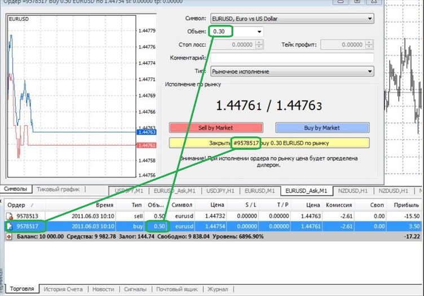Screen dimensions: 424x296
Task: Sort by the Ордер column header
Action: [x=25, y=205]
